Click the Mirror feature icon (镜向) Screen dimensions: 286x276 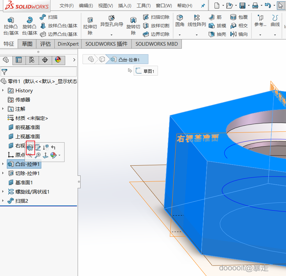pos(239,34)
